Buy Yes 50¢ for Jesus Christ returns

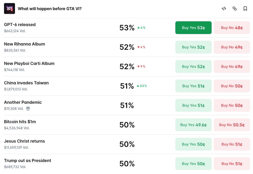click(x=193, y=144)
